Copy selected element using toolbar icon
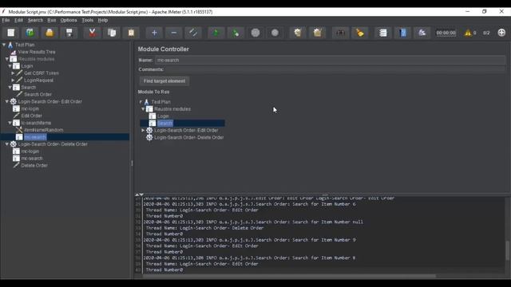 pyautogui.click(x=112, y=33)
